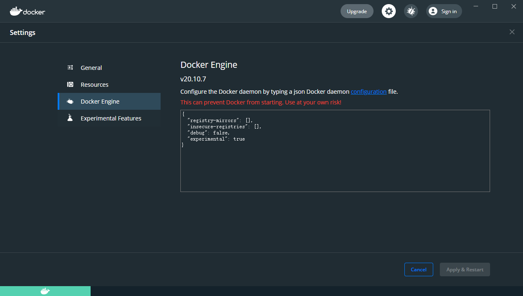Click the Sign in button

444,11
